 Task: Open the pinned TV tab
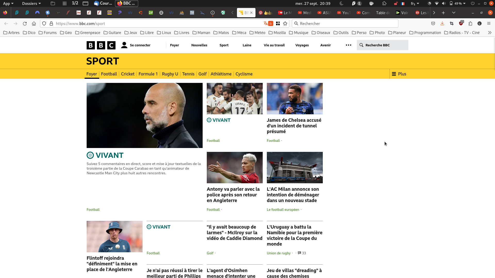coord(192,13)
